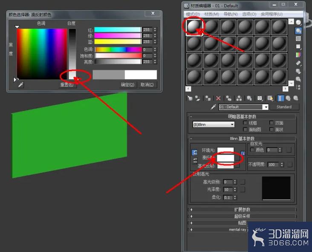Click the 高光反射 color swatch
Image resolution: width=312 pixels, height=252 pixels.
coord(225,165)
